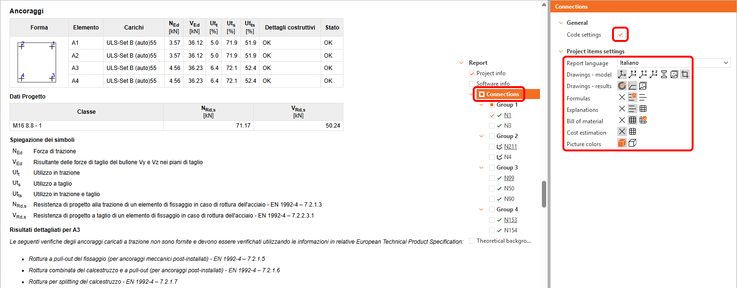Uncheck the Project info checkbox
Screen dimensions: 737x288
(472, 73)
